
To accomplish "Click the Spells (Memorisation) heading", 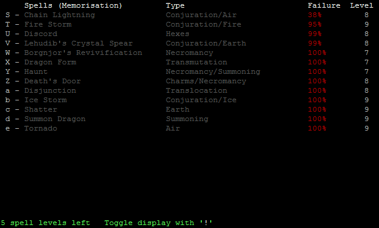I will tap(73, 5).
